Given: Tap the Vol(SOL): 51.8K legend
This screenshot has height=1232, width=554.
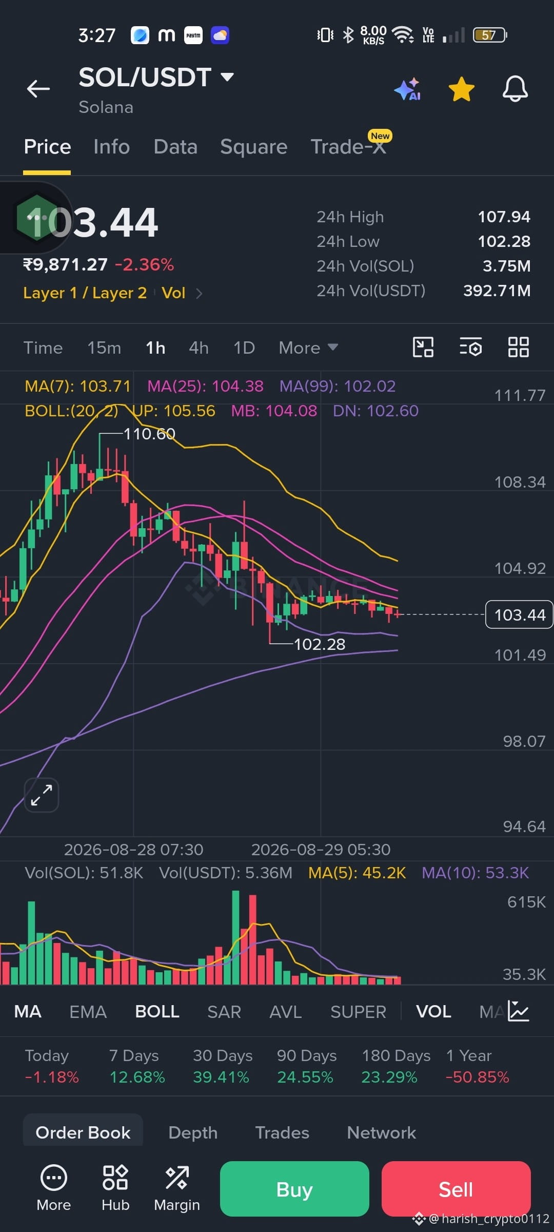Looking at the screenshot, I should point(84,873).
